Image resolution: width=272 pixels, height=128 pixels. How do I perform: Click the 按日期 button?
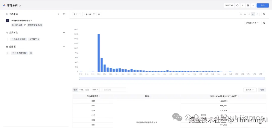250,90
